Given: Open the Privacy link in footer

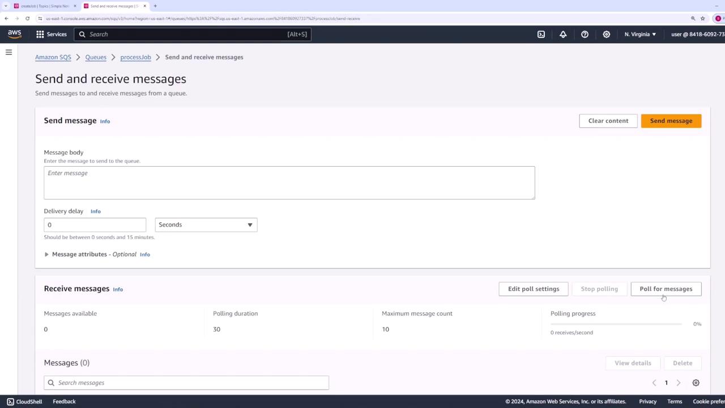Looking at the screenshot, I should click(x=647, y=402).
